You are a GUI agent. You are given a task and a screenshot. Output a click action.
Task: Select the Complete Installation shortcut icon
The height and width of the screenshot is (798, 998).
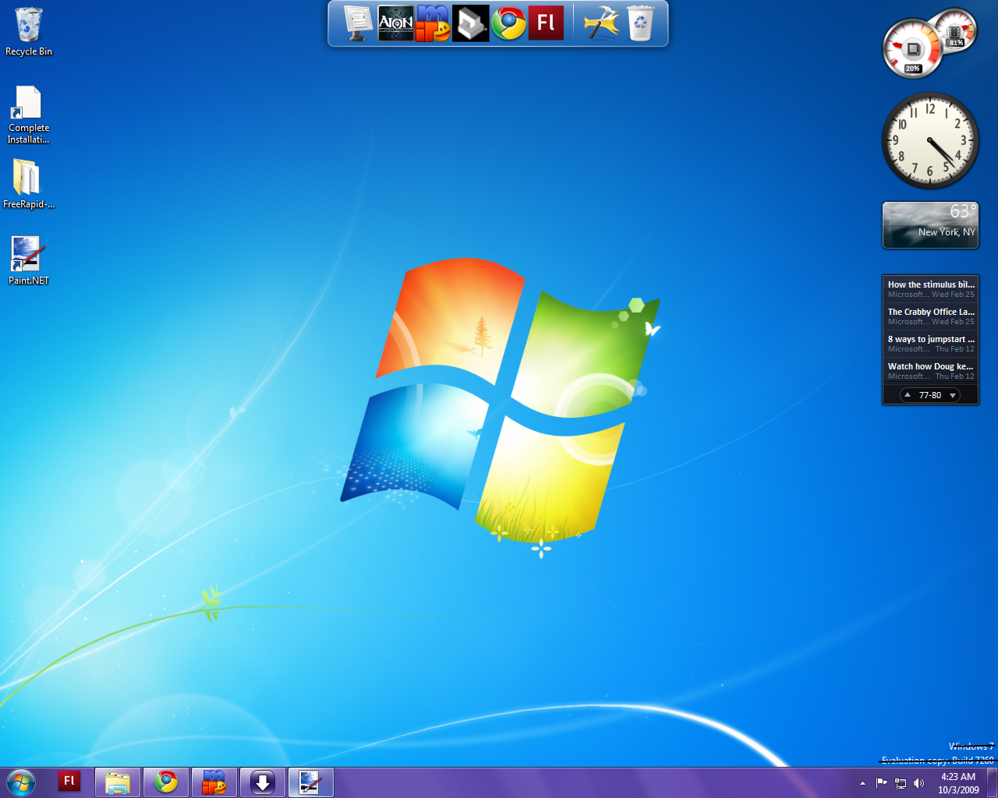28,115
